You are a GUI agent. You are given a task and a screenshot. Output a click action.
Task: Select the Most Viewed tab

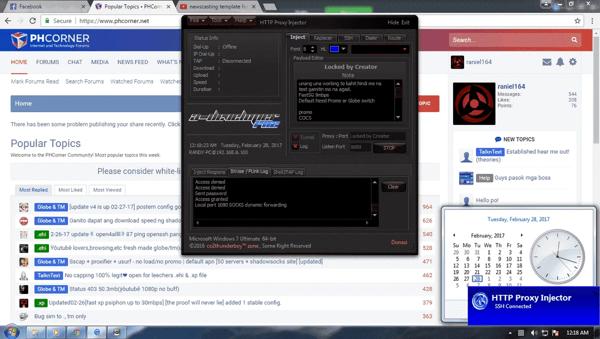107,190
